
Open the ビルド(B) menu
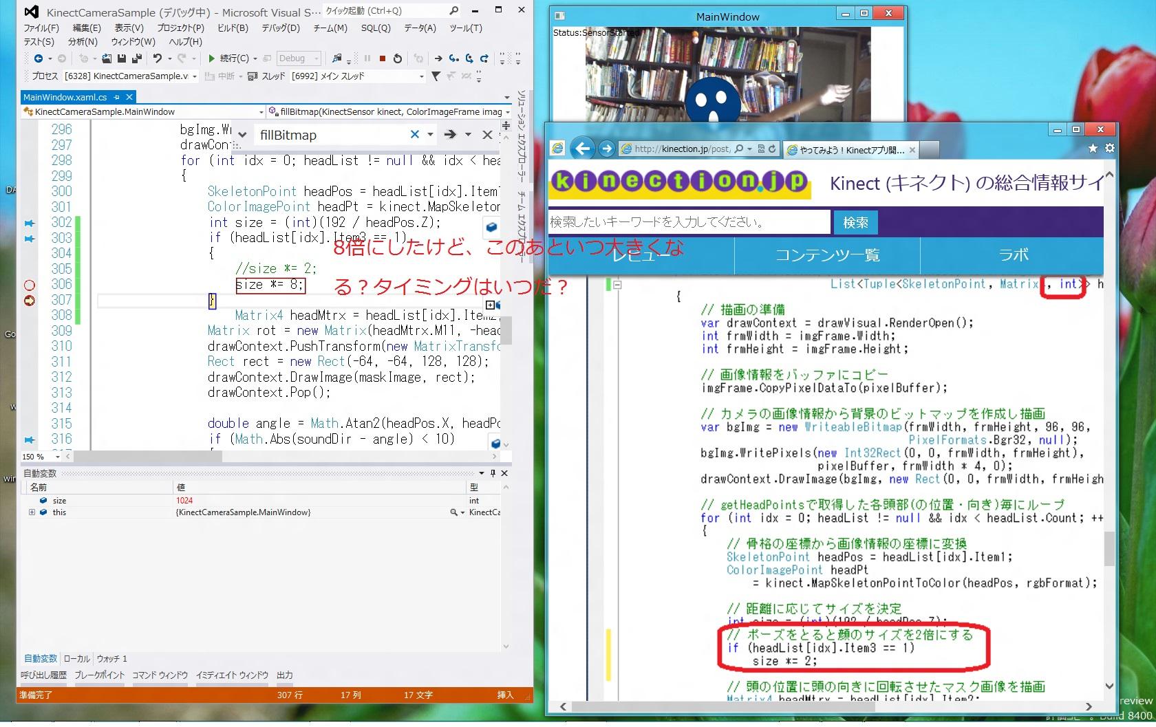(233, 28)
